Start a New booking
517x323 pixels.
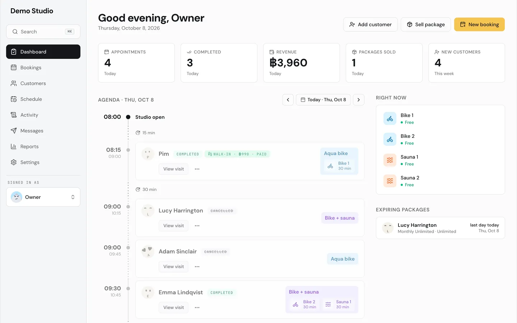479,24
